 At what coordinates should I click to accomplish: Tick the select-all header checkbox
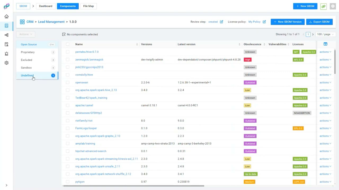click(68, 44)
